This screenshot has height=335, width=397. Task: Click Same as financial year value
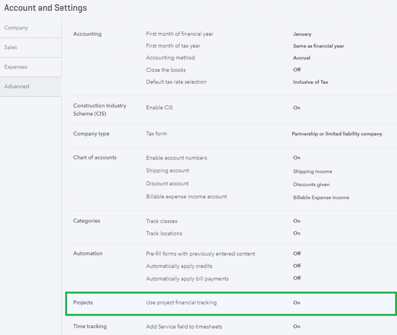[x=319, y=46]
